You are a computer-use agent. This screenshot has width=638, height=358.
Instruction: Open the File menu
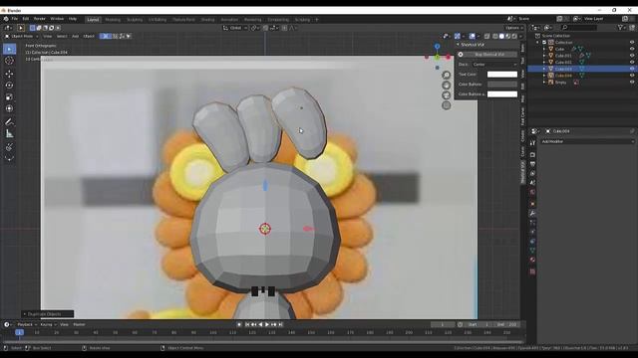click(x=15, y=19)
